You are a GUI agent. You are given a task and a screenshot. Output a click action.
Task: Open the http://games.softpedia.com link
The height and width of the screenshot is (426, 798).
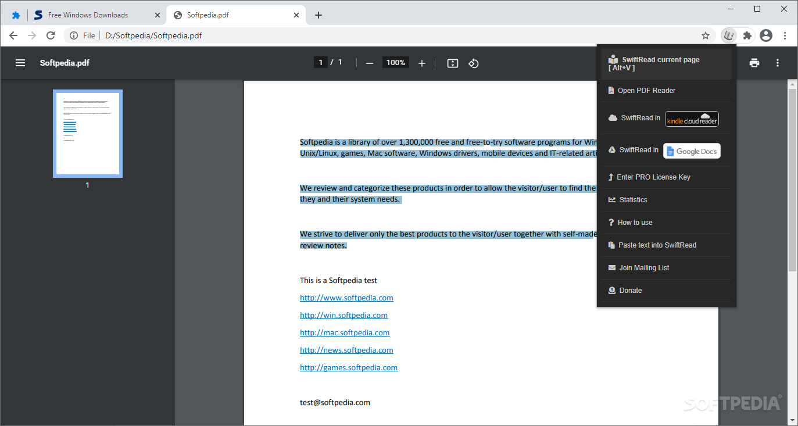coord(349,367)
